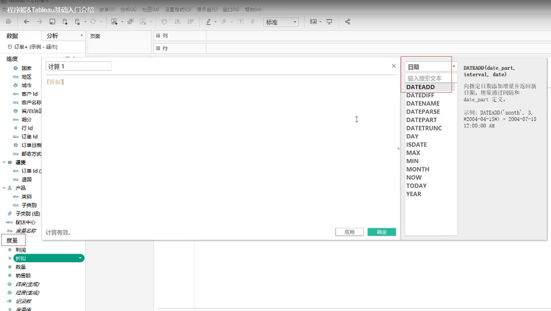
Task: Select TODAY in function list
Action: (x=416, y=186)
